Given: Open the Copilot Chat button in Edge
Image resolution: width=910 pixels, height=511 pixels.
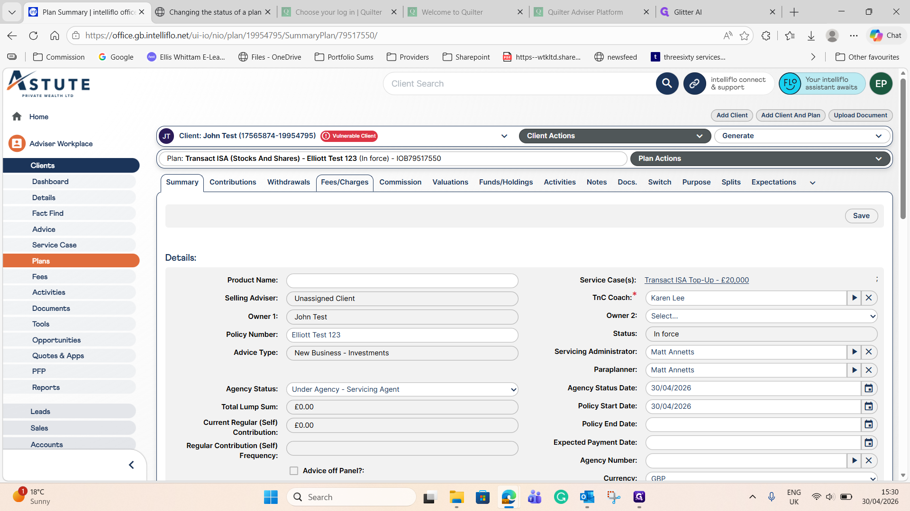Looking at the screenshot, I should click(886, 35).
